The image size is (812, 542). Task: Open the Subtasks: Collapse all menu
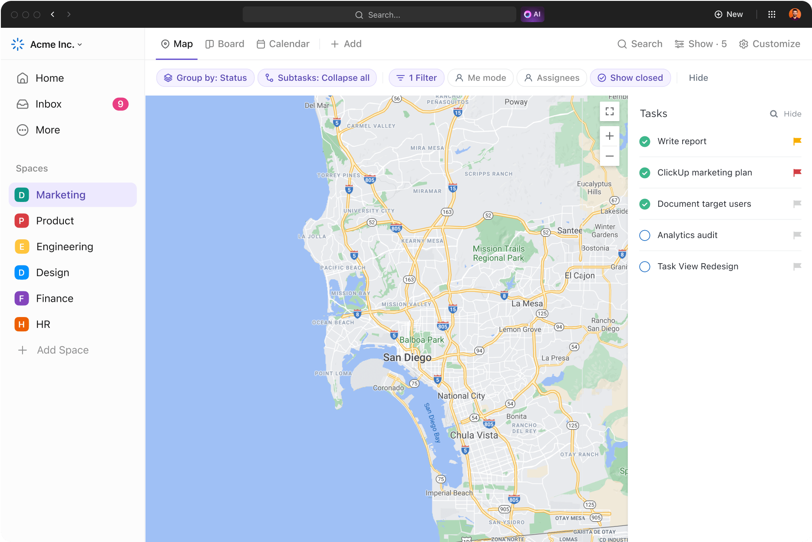click(317, 78)
